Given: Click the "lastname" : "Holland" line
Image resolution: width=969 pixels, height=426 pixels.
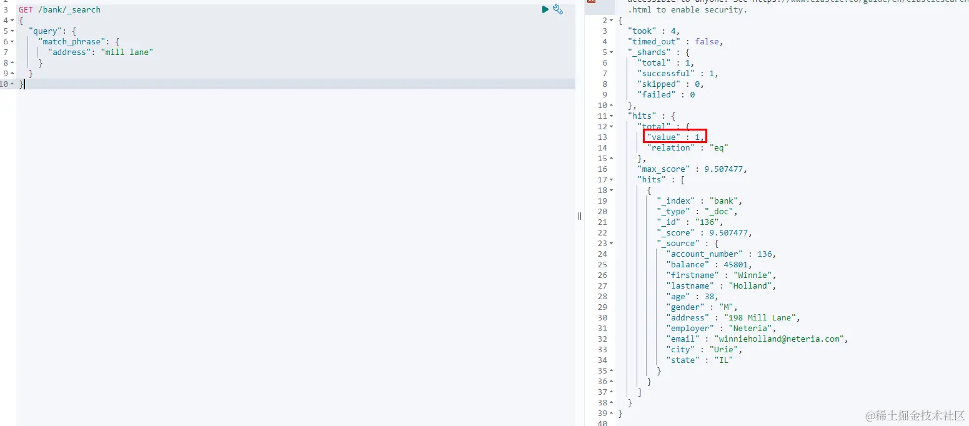Looking at the screenshot, I should click(722, 286).
